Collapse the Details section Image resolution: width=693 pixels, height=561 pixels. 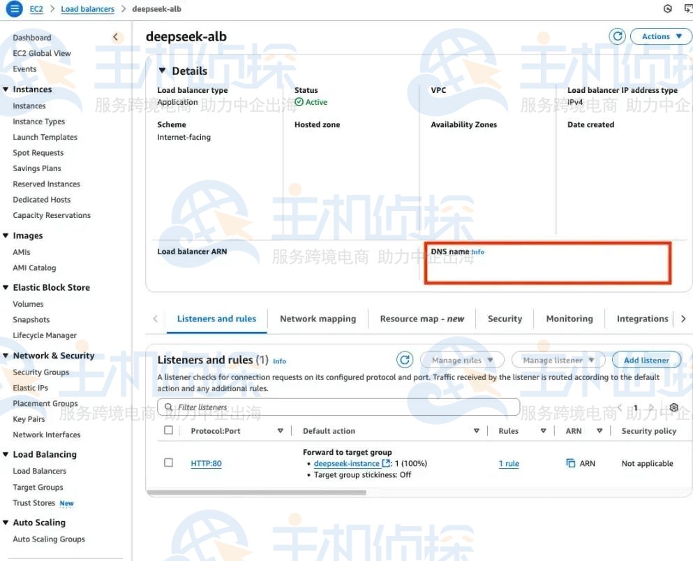point(163,71)
